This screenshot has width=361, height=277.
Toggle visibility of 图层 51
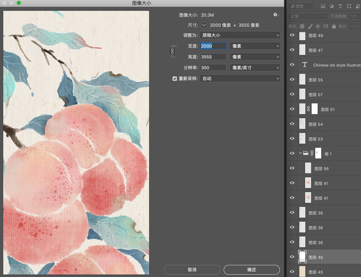click(292, 109)
